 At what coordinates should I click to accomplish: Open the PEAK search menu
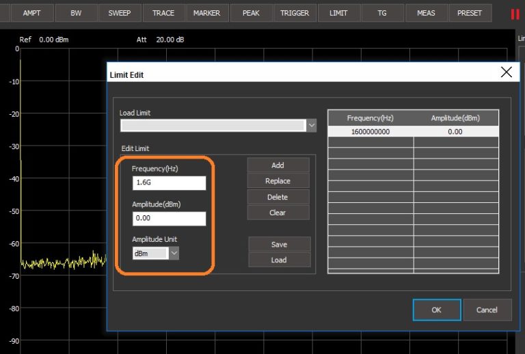tap(251, 13)
